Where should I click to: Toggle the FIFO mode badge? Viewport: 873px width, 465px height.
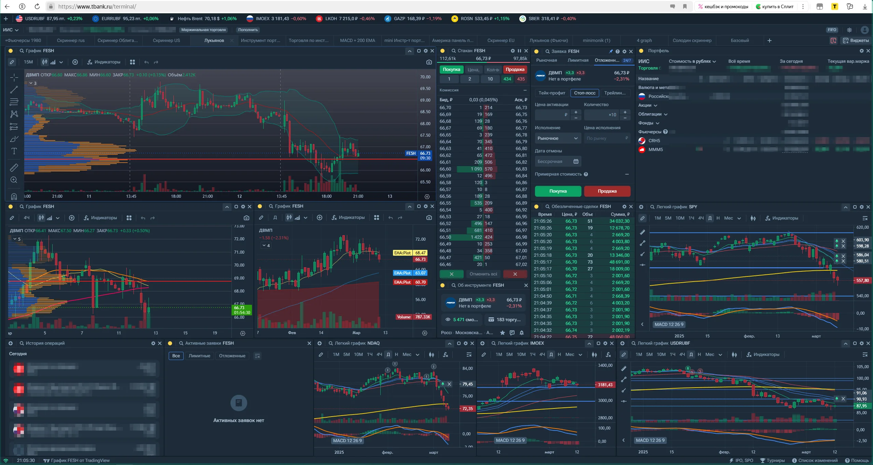tap(832, 30)
